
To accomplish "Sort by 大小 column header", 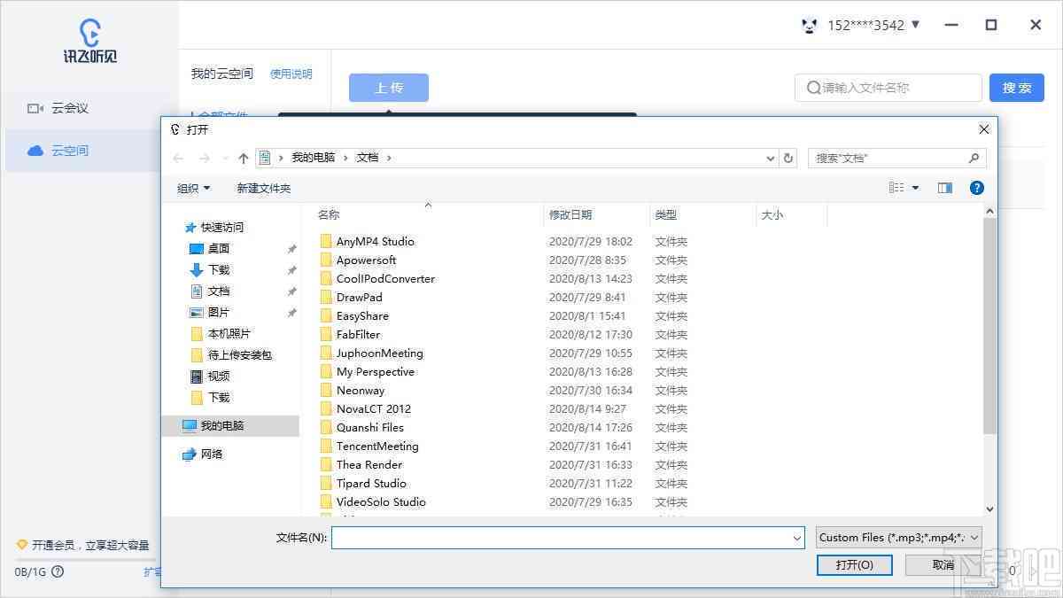I will point(772,214).
